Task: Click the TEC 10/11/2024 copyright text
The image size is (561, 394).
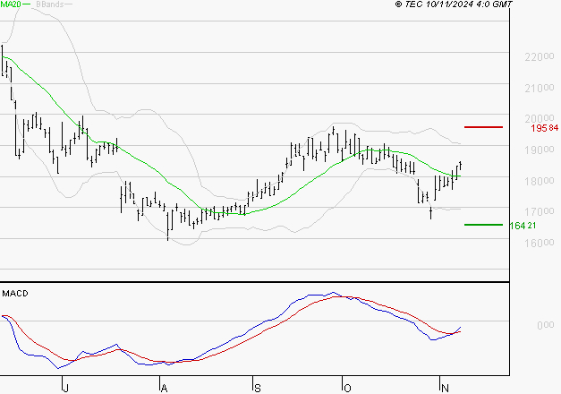Action: point(454,4)
